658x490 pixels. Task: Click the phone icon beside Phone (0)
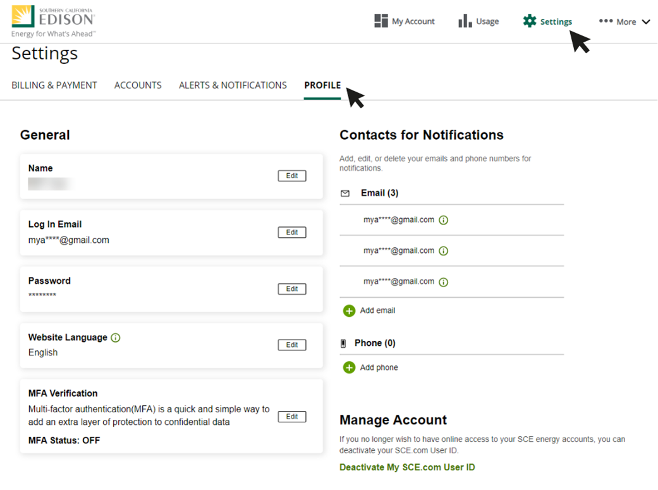343,343
